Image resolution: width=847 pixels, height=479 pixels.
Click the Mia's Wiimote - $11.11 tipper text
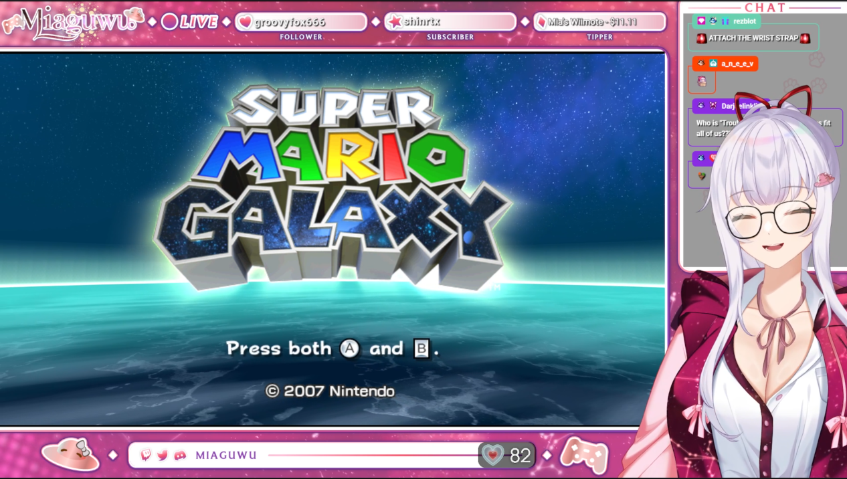point(592,21)
